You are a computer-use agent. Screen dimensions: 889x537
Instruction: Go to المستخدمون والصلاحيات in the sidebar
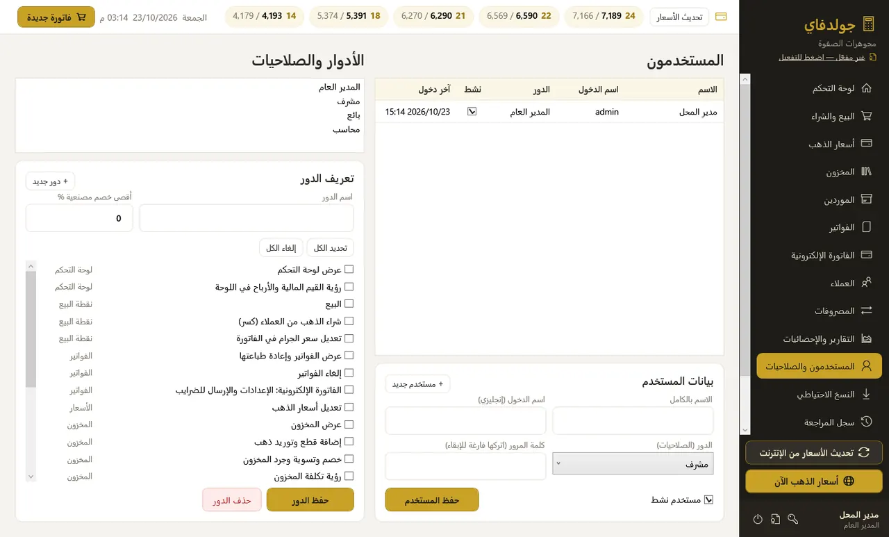819,365
